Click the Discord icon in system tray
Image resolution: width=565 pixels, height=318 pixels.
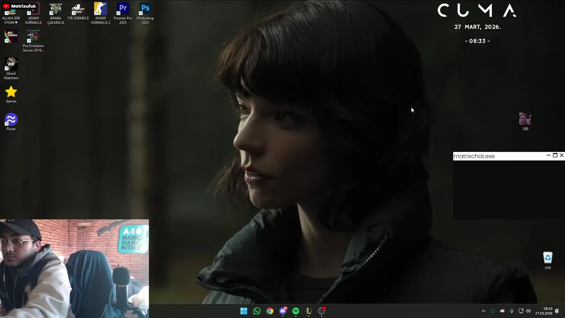coord(502,311)
